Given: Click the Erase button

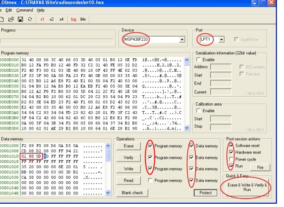Looking at the screenshot, I should (129, 146).
